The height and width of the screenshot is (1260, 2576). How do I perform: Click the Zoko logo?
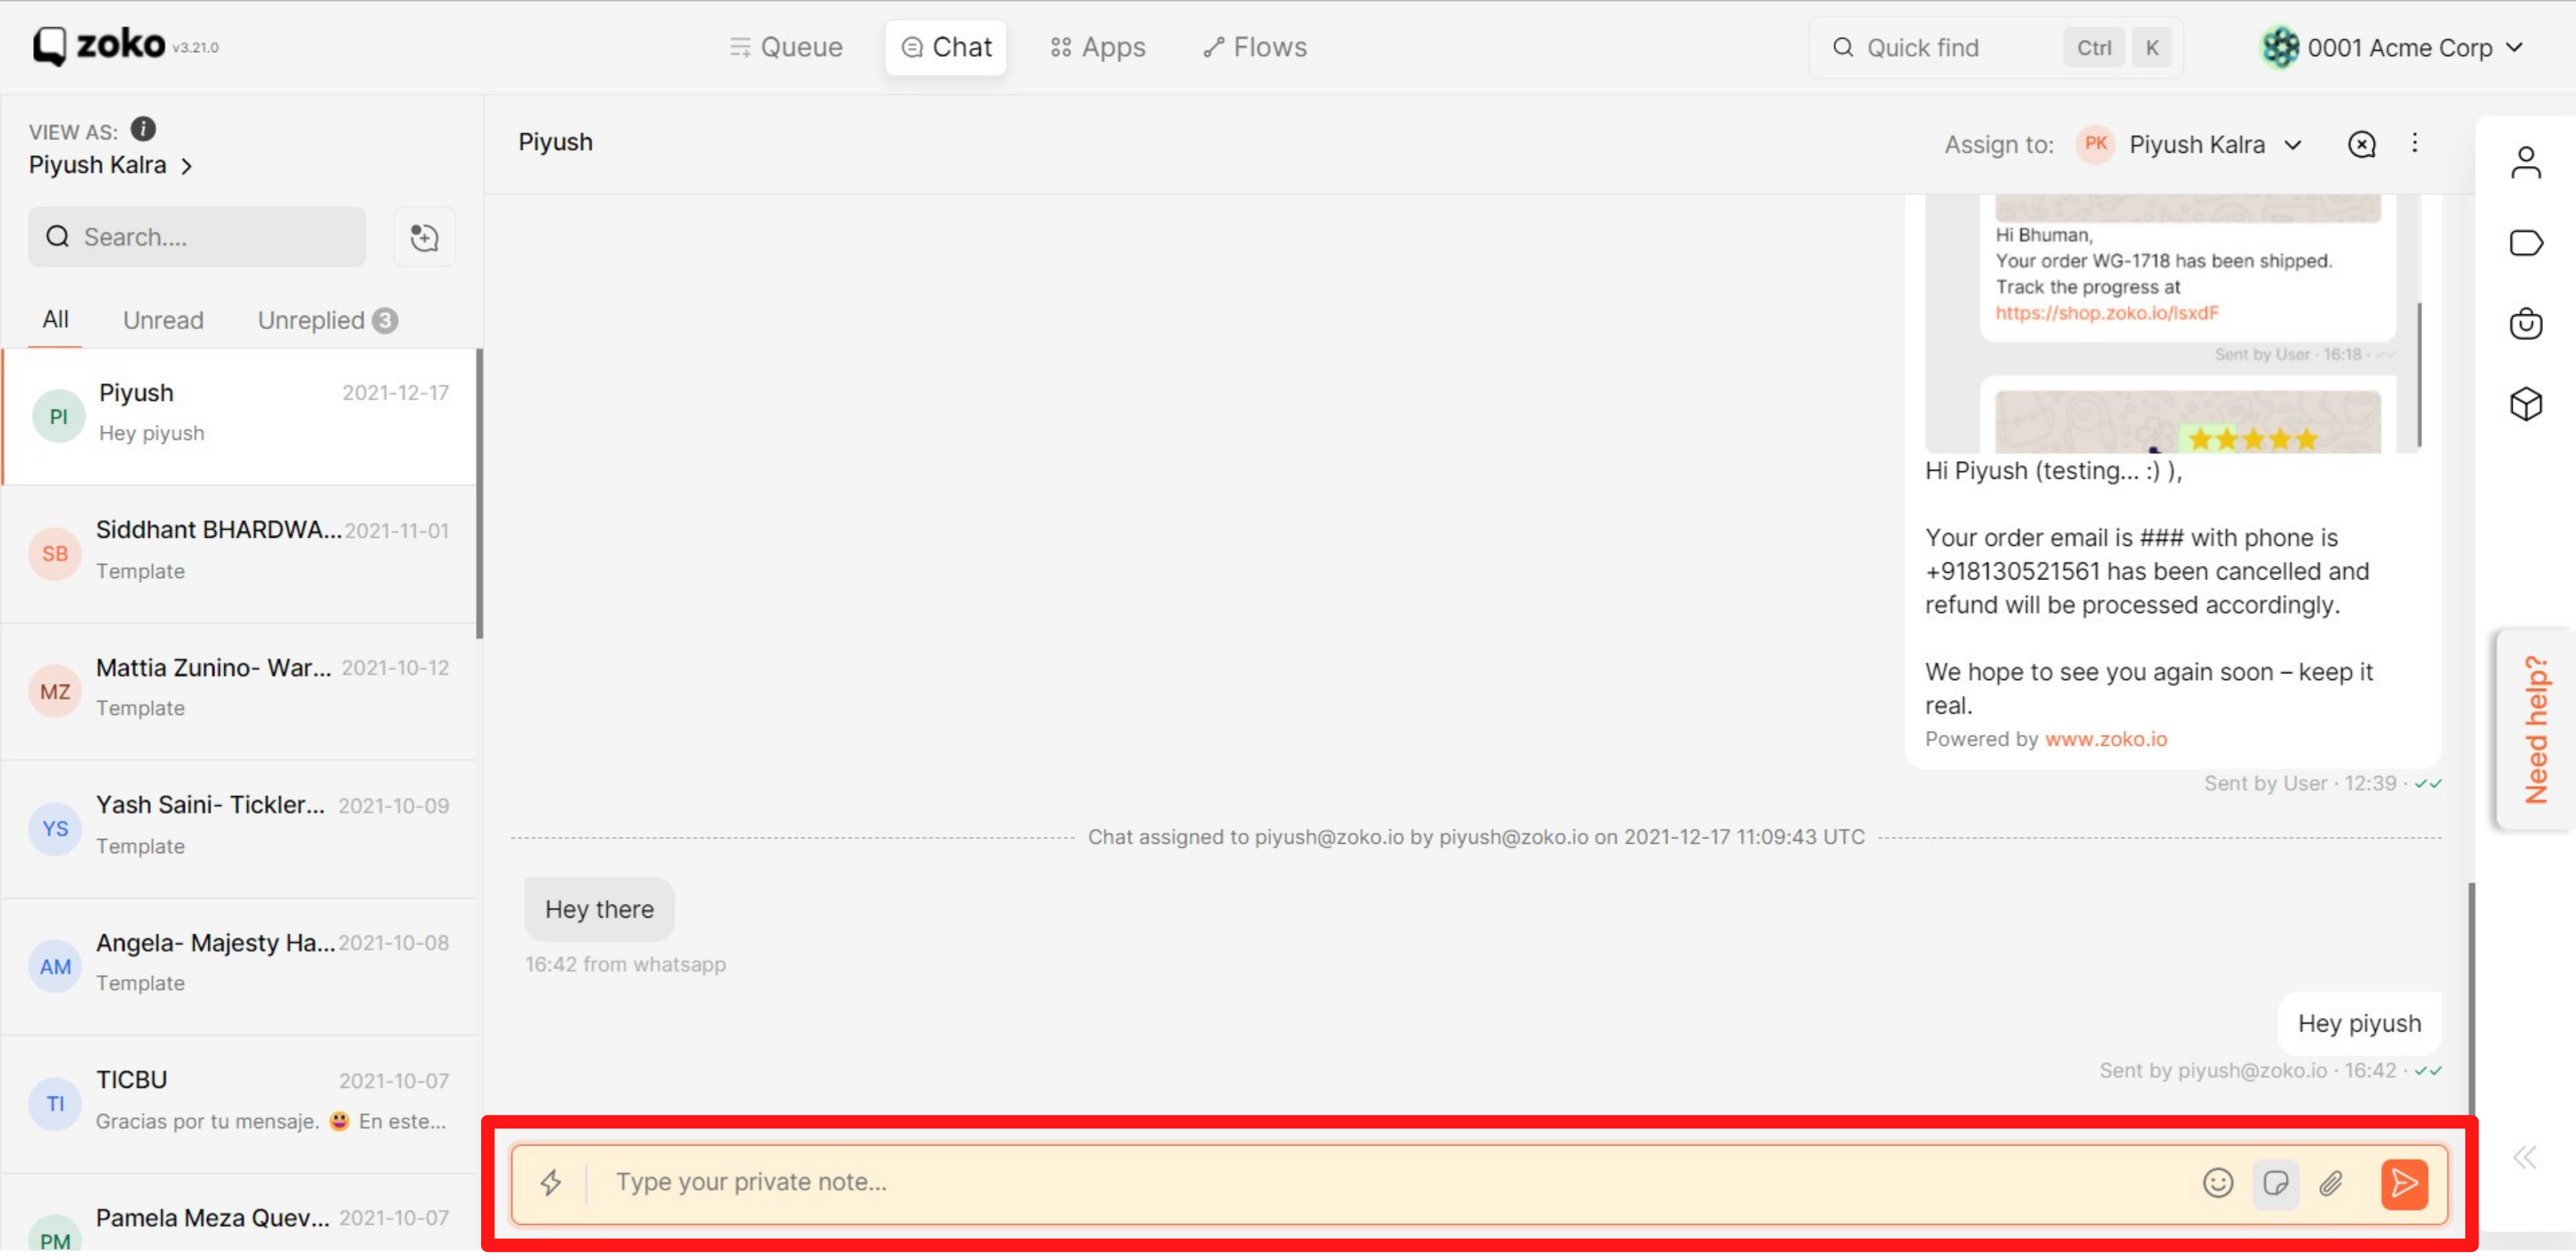coord(99,46)
